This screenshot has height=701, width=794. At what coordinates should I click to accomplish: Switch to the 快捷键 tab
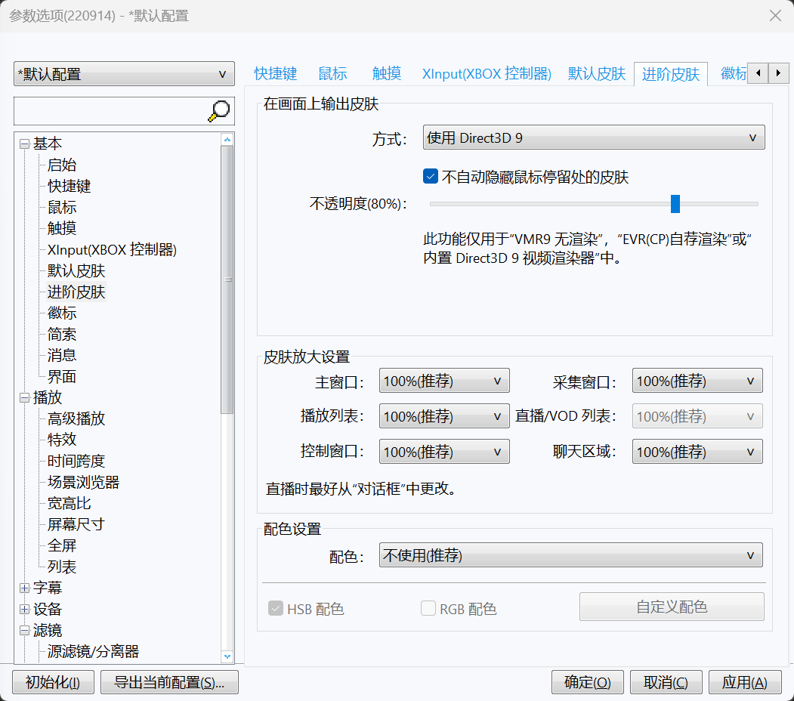[276, 74]
